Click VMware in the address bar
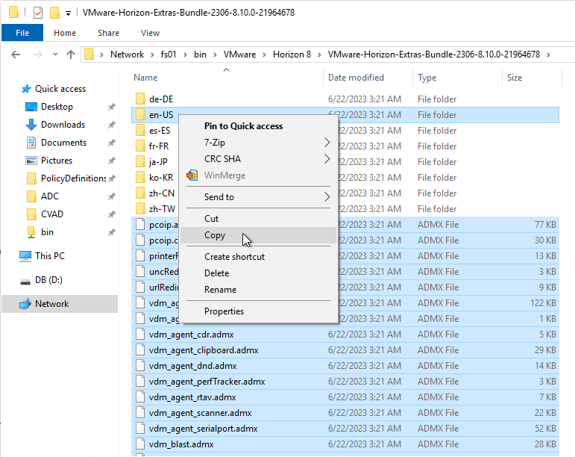This screenshot has height=457, width=575. tap(239, 55)
